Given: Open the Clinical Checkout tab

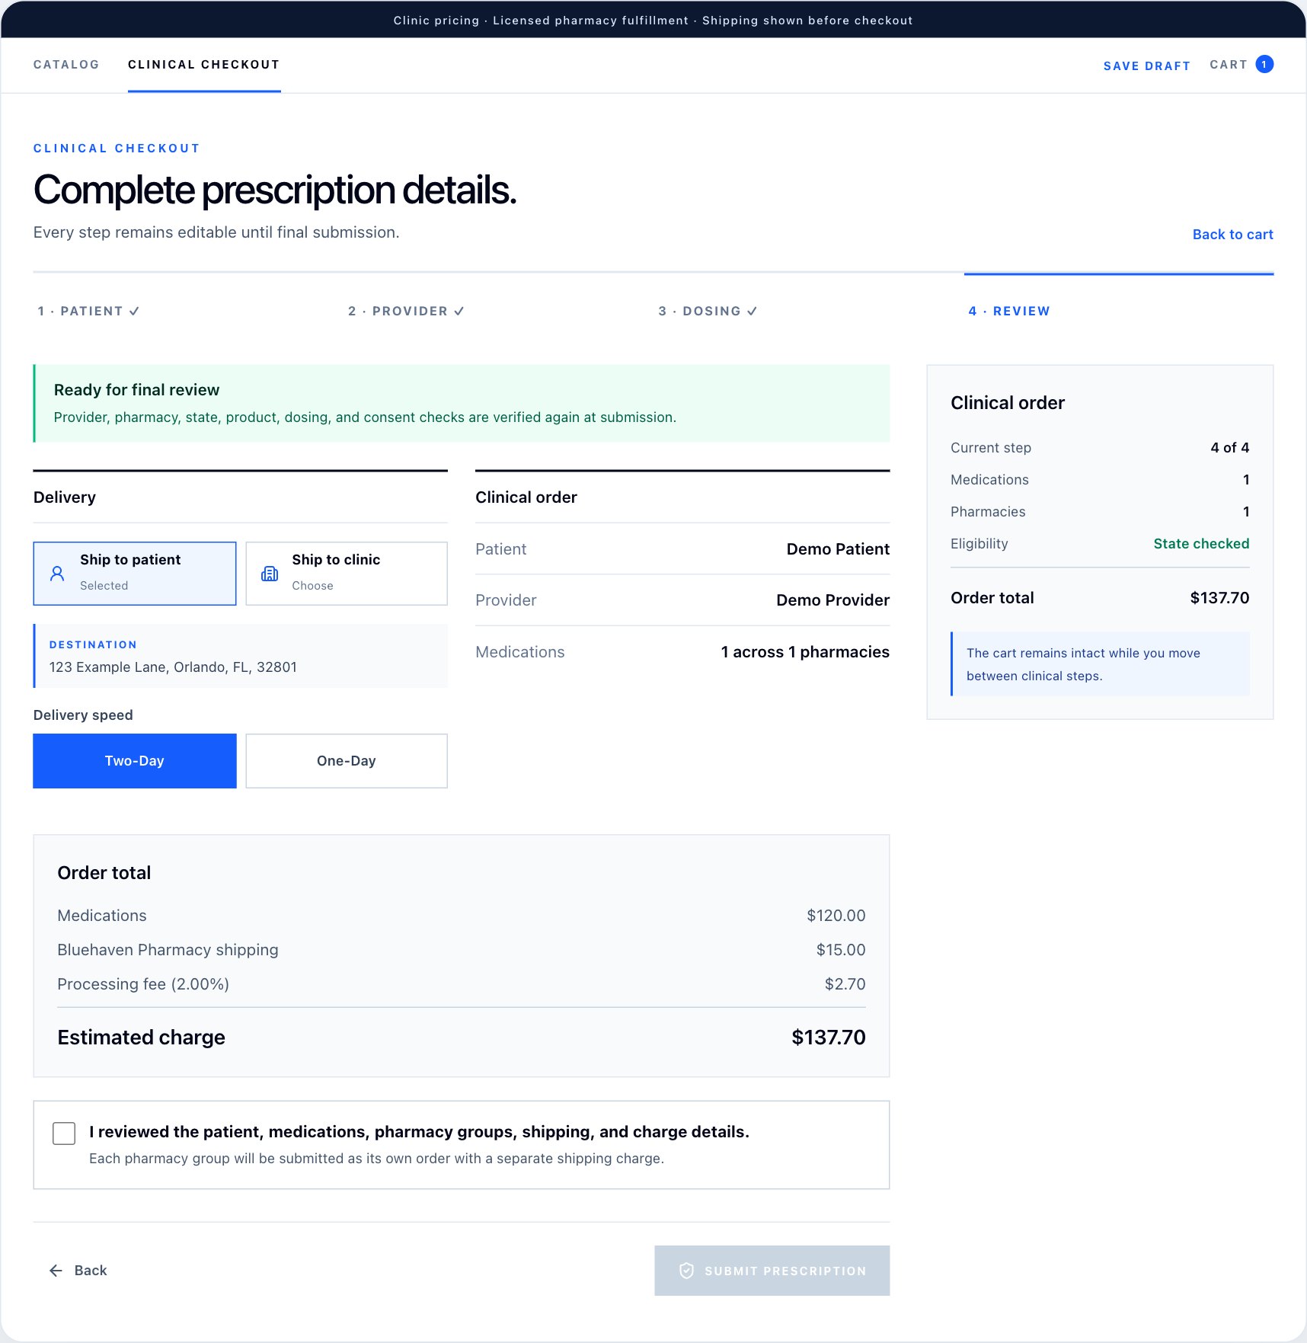Looking at the screenshot, I should 204,65.
